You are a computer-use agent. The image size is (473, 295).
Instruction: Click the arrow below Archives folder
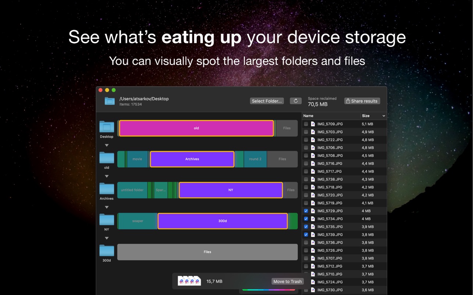tap(107, 207)
